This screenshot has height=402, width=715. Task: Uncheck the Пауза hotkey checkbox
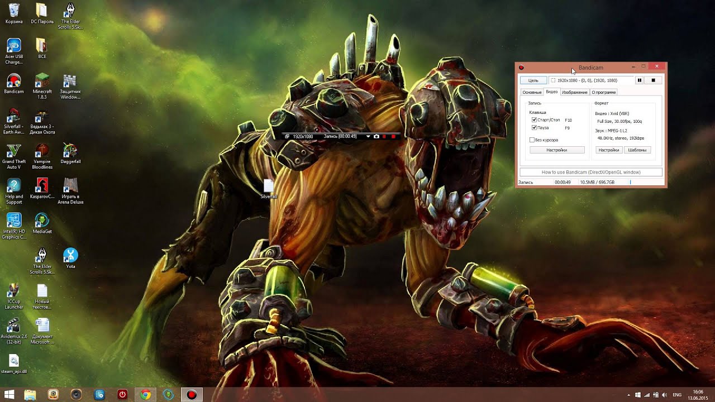click(x=534, y=128)
